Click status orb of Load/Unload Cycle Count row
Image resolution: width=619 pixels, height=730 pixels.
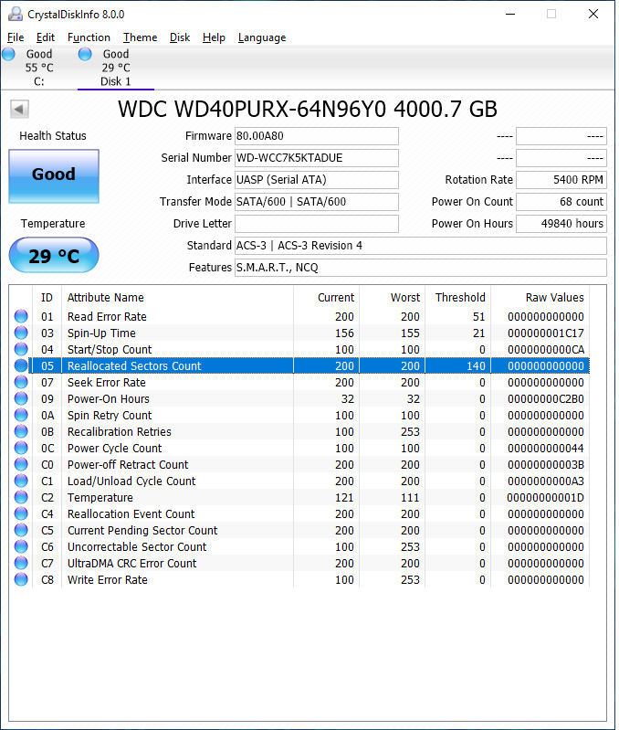tap(21, 481)
